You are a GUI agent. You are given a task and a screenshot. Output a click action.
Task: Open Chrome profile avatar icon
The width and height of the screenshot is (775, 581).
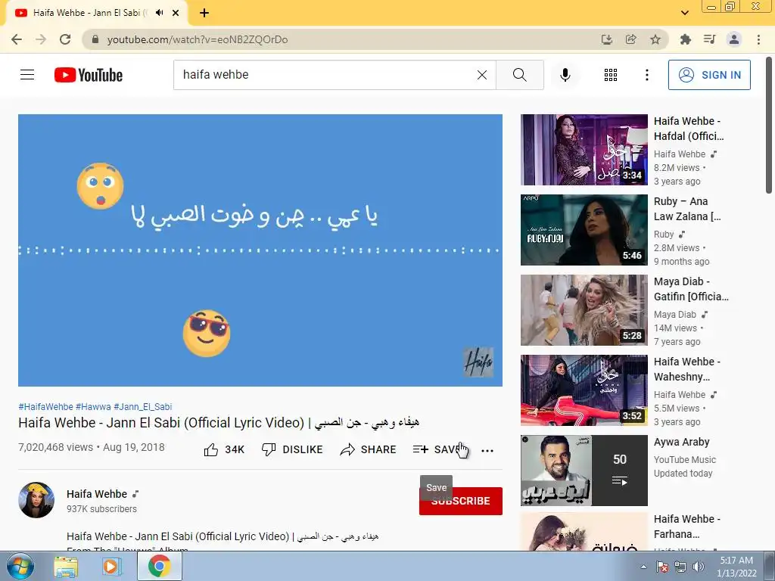coord(734,39)
